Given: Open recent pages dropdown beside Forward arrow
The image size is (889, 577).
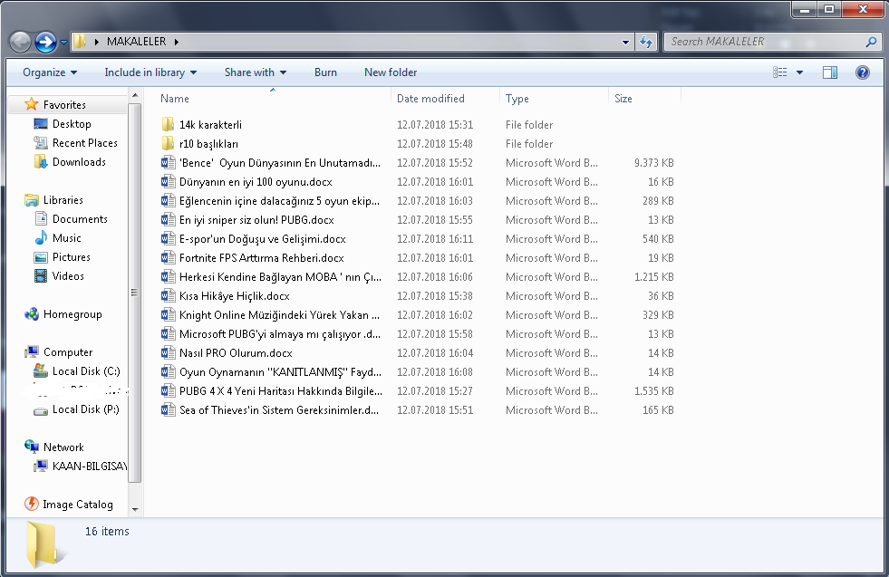Looking at the screenshot, I should pos(63,43).
